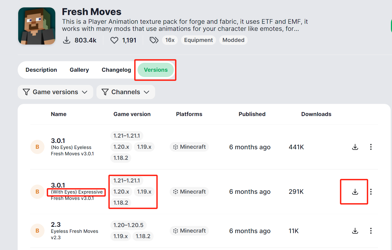This screenshot has height=250, width=392.
Task: Click the Modded category tag
Action: pyautogui.click(x=233, y=40)
